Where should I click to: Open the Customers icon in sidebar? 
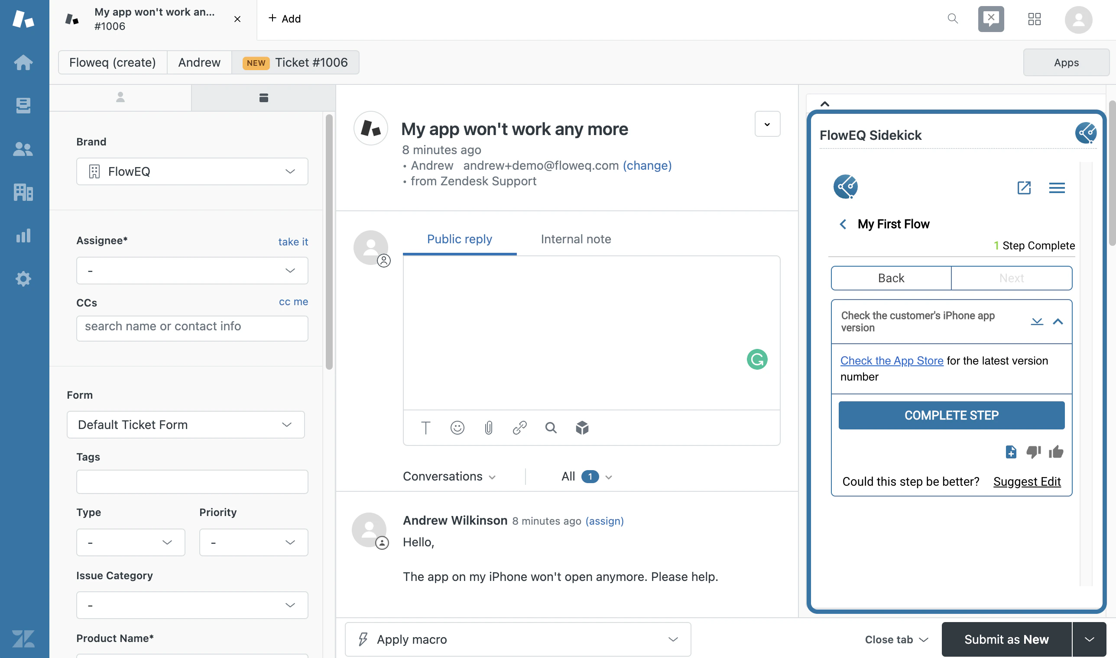pyautogui.click(x=23, y=149)
